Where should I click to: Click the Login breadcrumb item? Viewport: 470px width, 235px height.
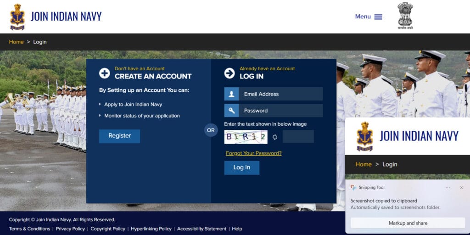[x=40, y=42]
